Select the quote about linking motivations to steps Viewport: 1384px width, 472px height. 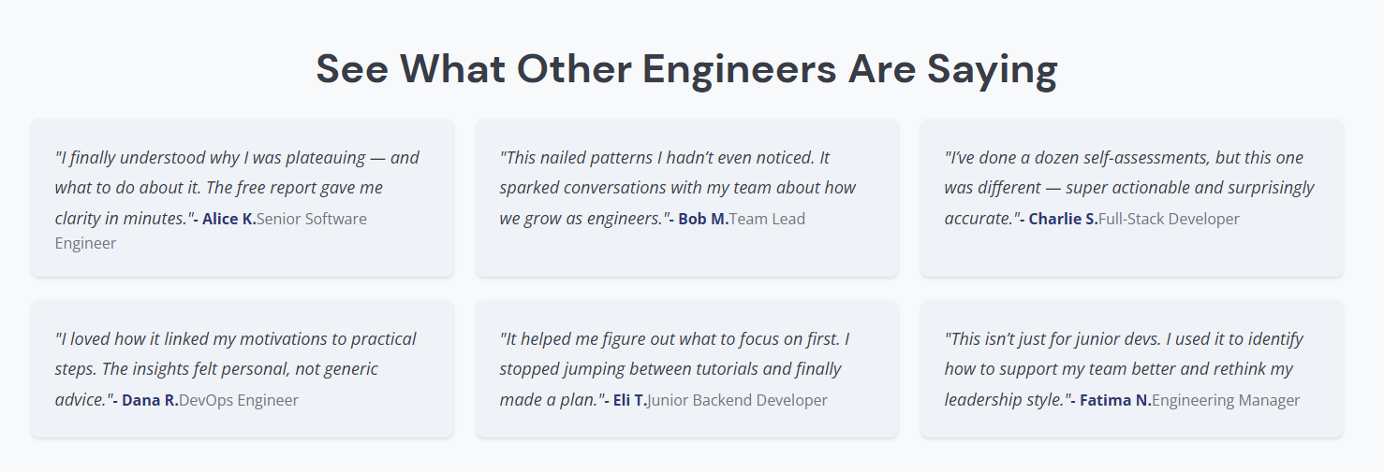point(235,369)
